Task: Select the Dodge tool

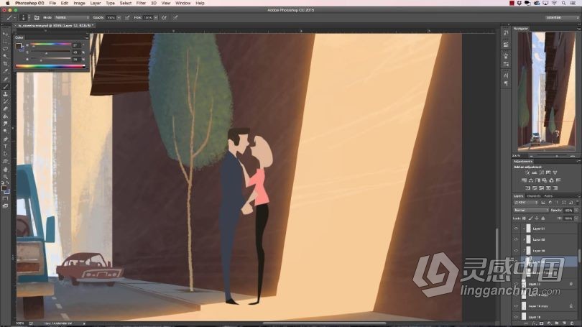Action: pos(5,131)
